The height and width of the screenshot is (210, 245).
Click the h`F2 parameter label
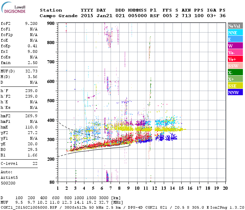[x=6, y=96]
